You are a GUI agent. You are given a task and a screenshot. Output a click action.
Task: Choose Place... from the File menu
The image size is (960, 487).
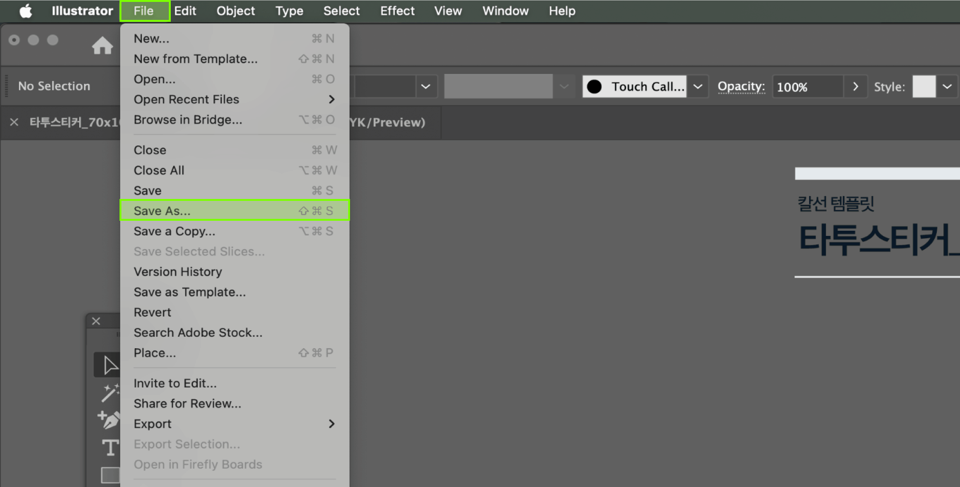[x=235, y=353]
